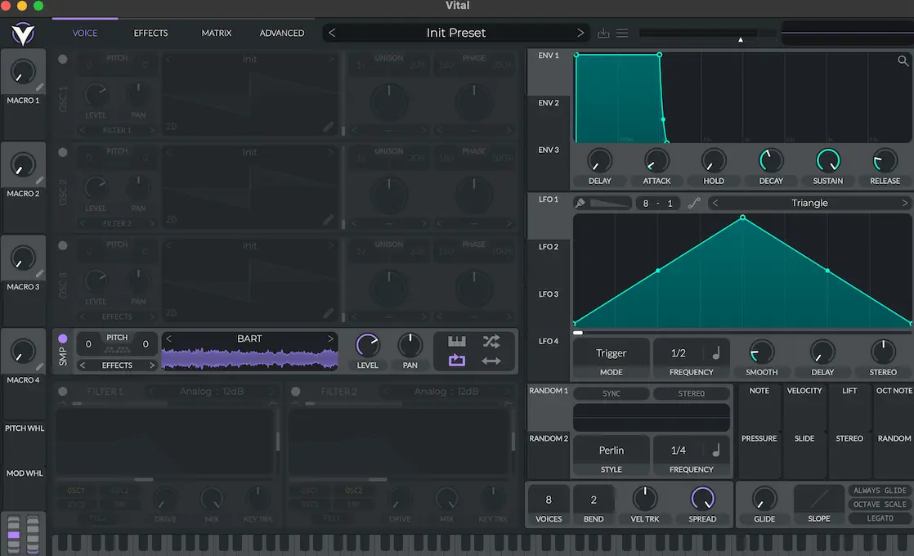
Task: Open the LFO grid size 8 selector
Action: [645, 204]
